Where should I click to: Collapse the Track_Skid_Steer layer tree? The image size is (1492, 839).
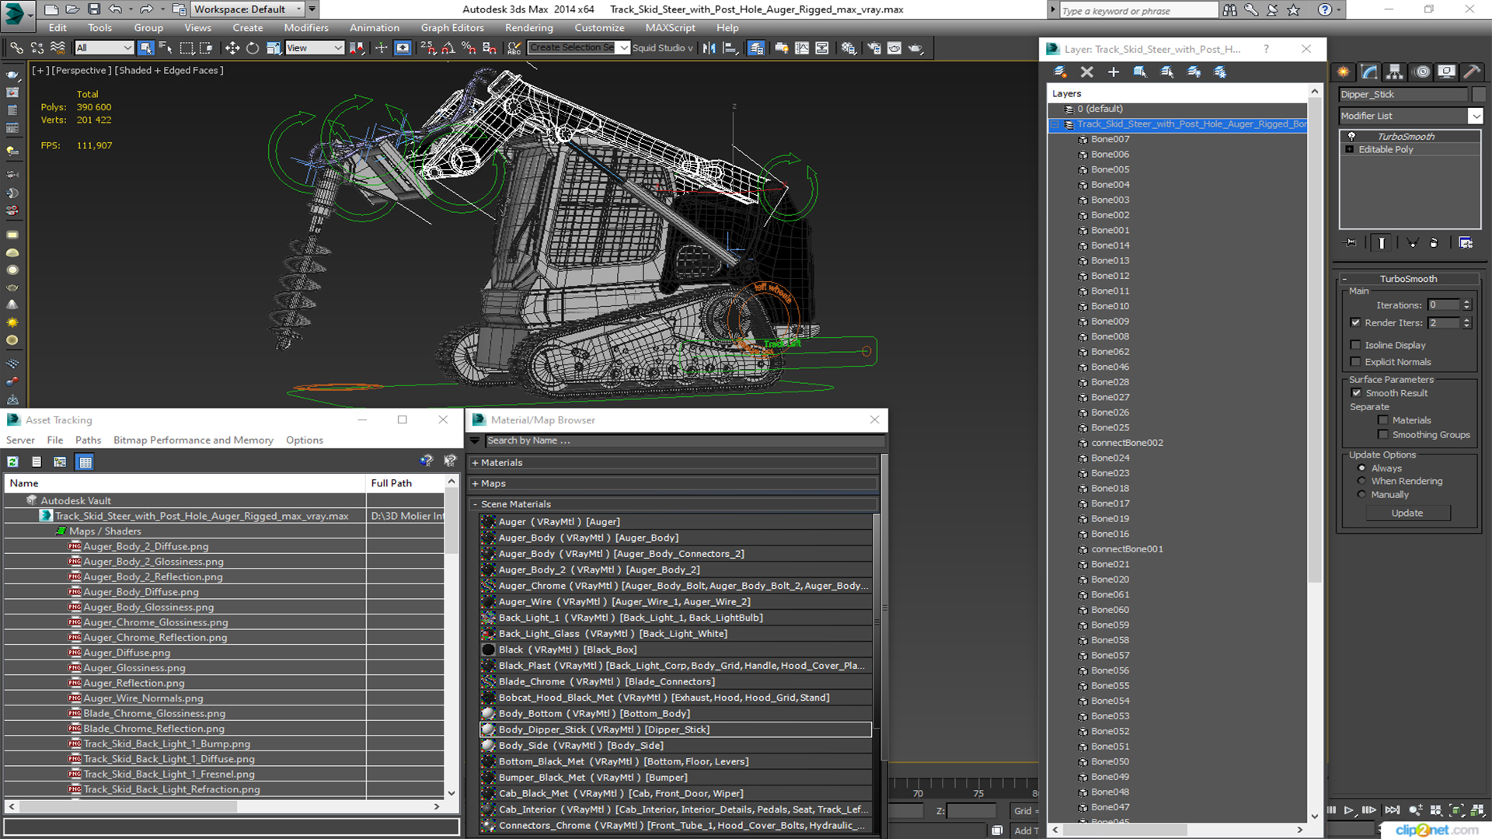click(1055, 124)
